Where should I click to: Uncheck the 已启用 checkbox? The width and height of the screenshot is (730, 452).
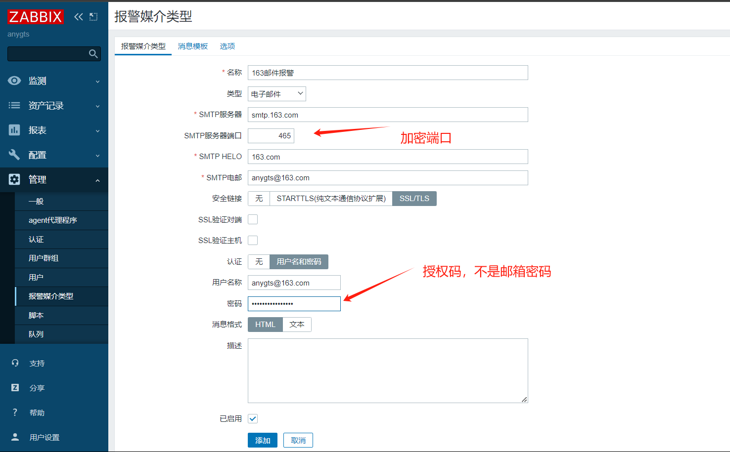pyautogui.click(x=253, y=419)
